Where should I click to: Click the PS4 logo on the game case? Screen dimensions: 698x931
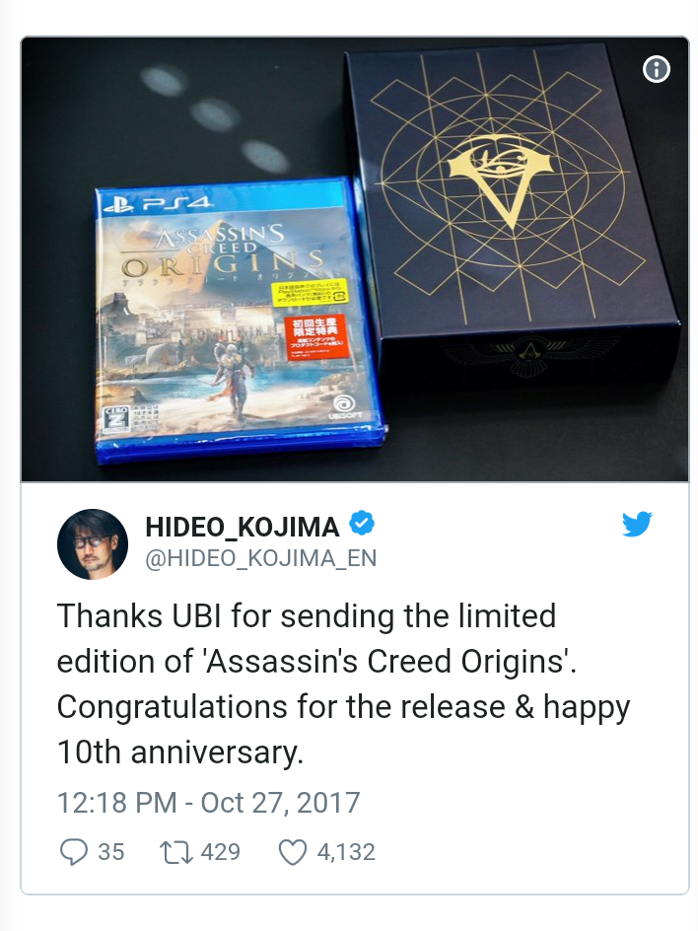[158, 205]
